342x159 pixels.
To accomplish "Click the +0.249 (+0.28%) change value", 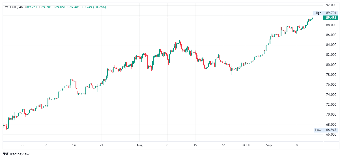I will 94,7.
